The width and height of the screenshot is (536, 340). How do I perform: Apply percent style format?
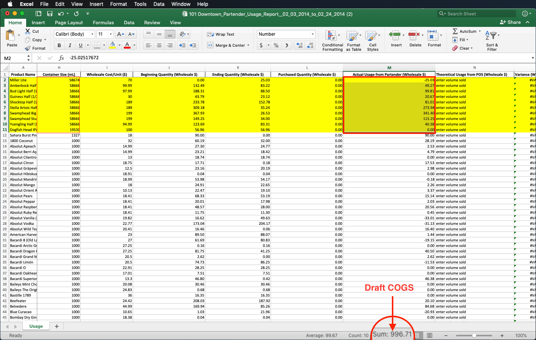point(276,46)
